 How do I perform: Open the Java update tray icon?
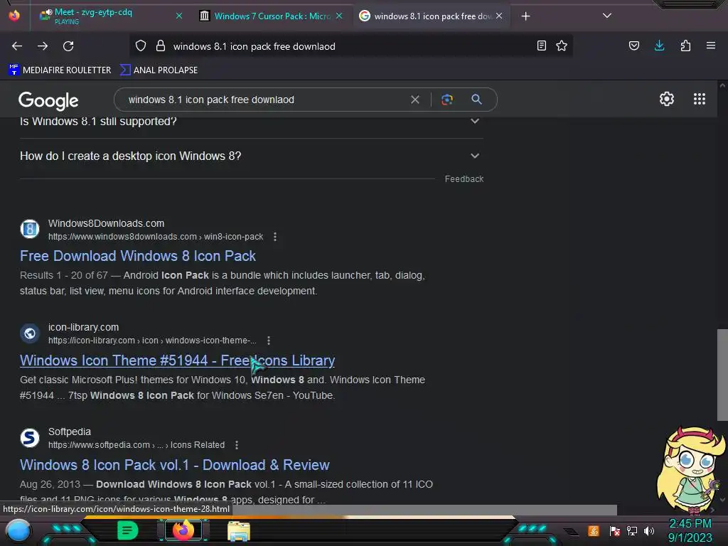(594, 530)
